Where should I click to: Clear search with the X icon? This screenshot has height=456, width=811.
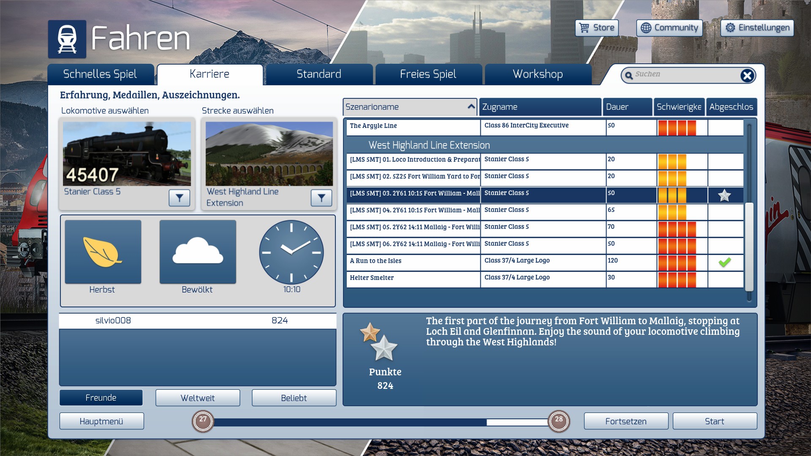[747, 76]
